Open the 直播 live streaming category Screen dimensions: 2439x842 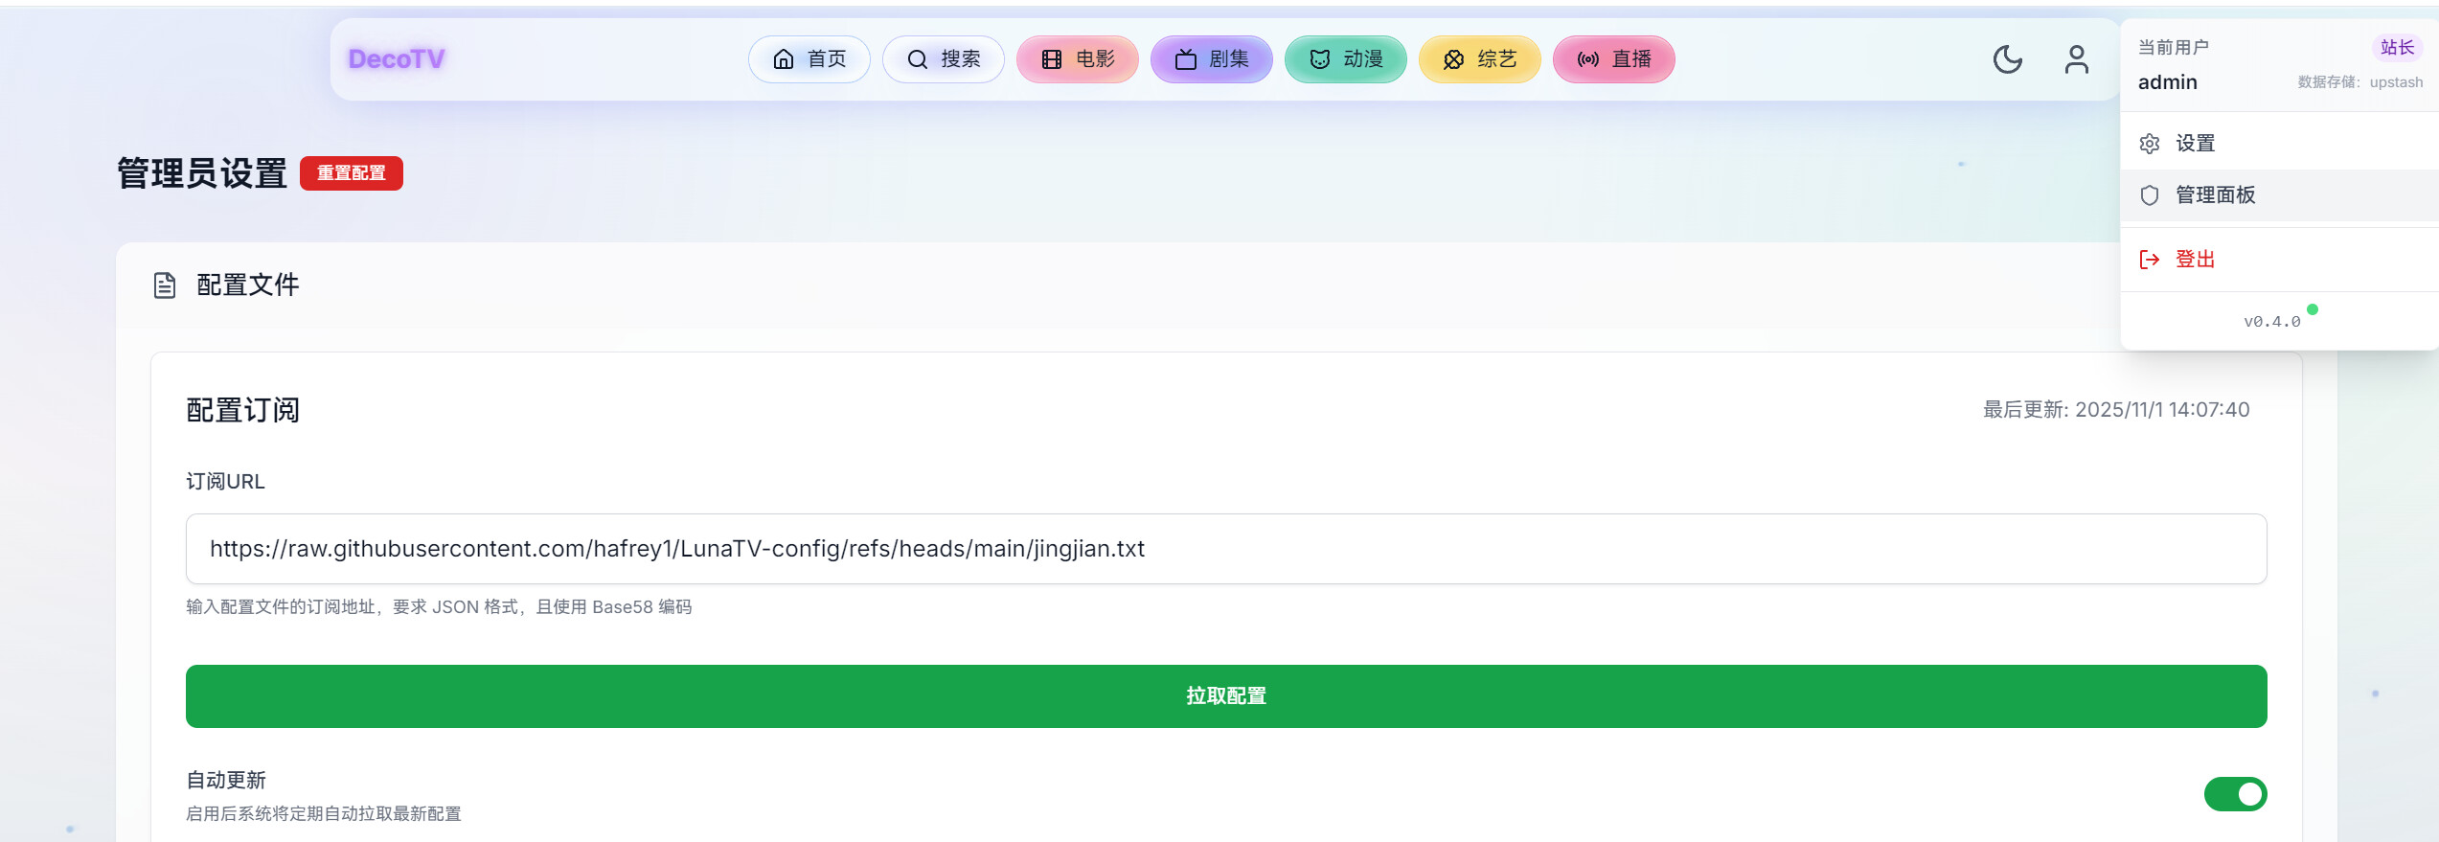pyautogui.click(x=1614, y=59)
